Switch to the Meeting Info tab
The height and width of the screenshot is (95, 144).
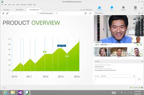pyautogui.click(x=19, y=10)
